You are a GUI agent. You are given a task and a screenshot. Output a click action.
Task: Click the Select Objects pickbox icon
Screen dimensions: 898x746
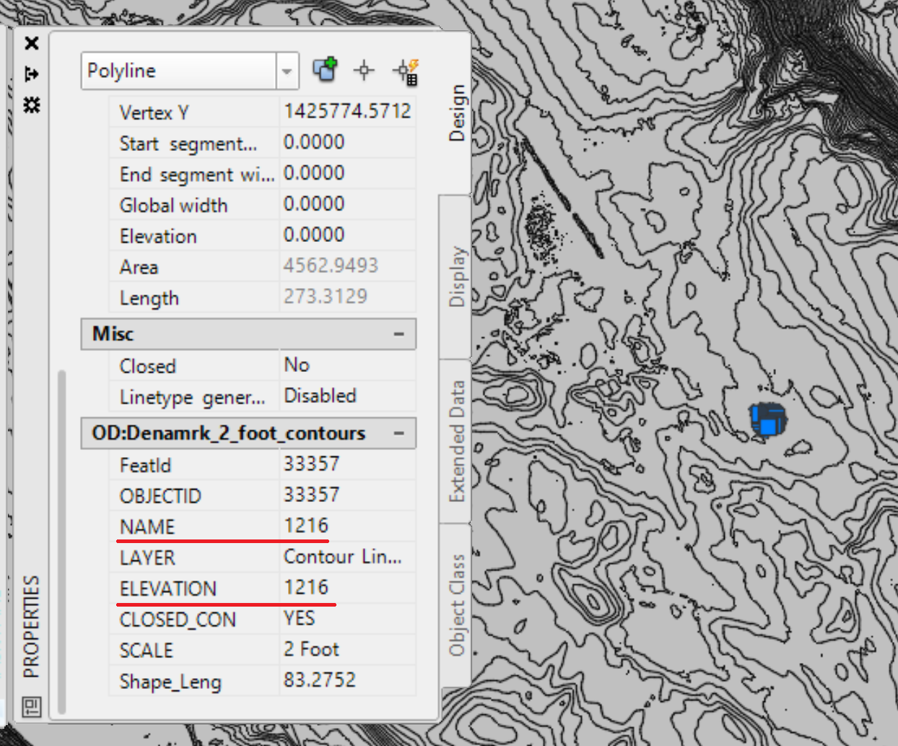(x=364, y=70)
